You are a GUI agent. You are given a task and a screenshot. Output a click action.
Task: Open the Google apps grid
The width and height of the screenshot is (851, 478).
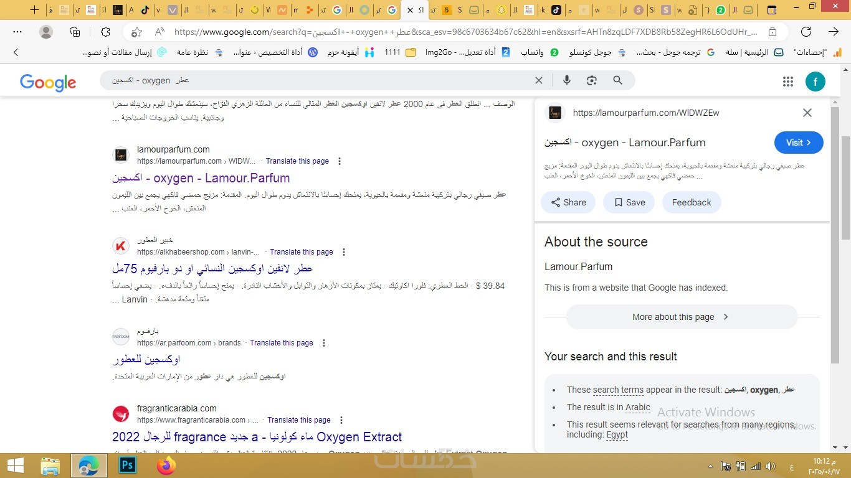(788, 81)
